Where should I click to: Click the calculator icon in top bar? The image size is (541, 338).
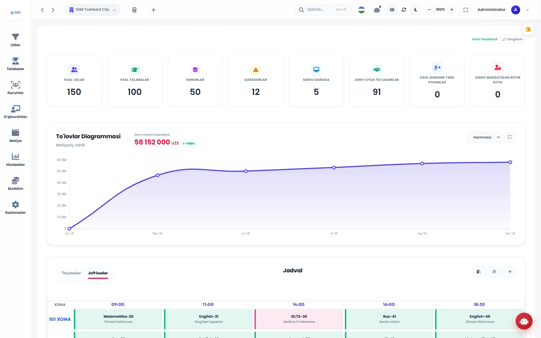tap(134, 10)
